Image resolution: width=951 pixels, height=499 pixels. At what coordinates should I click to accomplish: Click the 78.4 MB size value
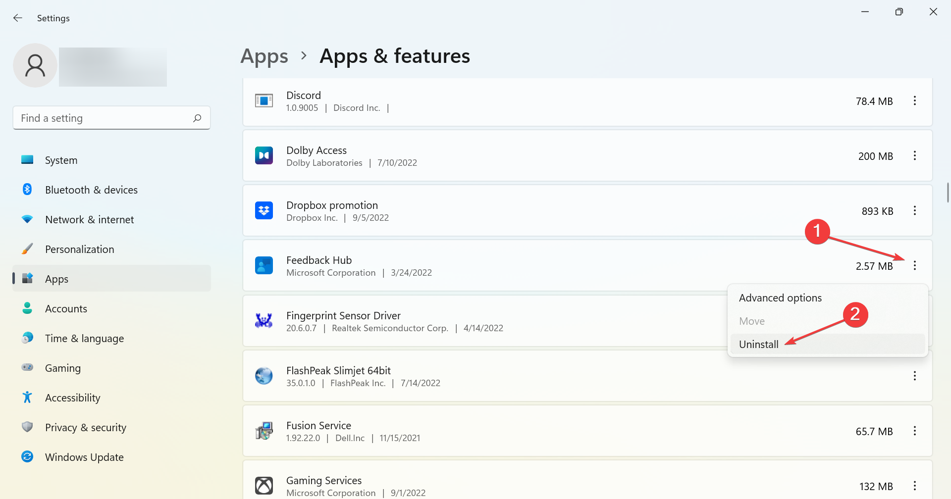click(874, 101)
